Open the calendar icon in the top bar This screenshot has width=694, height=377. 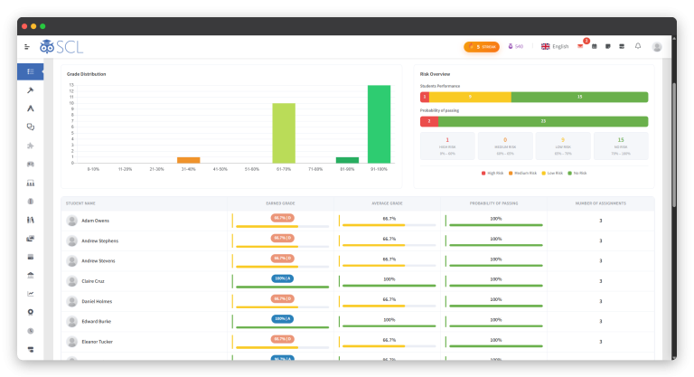tap(595, 46)
